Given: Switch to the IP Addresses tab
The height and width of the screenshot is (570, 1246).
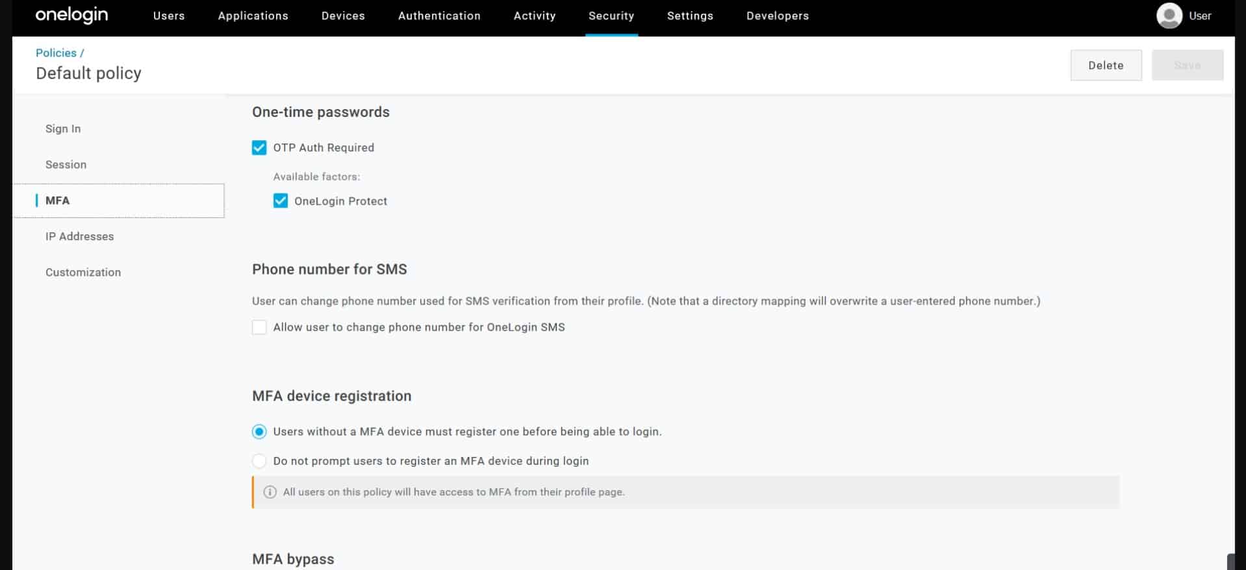Looking at the screenshot, I should point(79,236).
